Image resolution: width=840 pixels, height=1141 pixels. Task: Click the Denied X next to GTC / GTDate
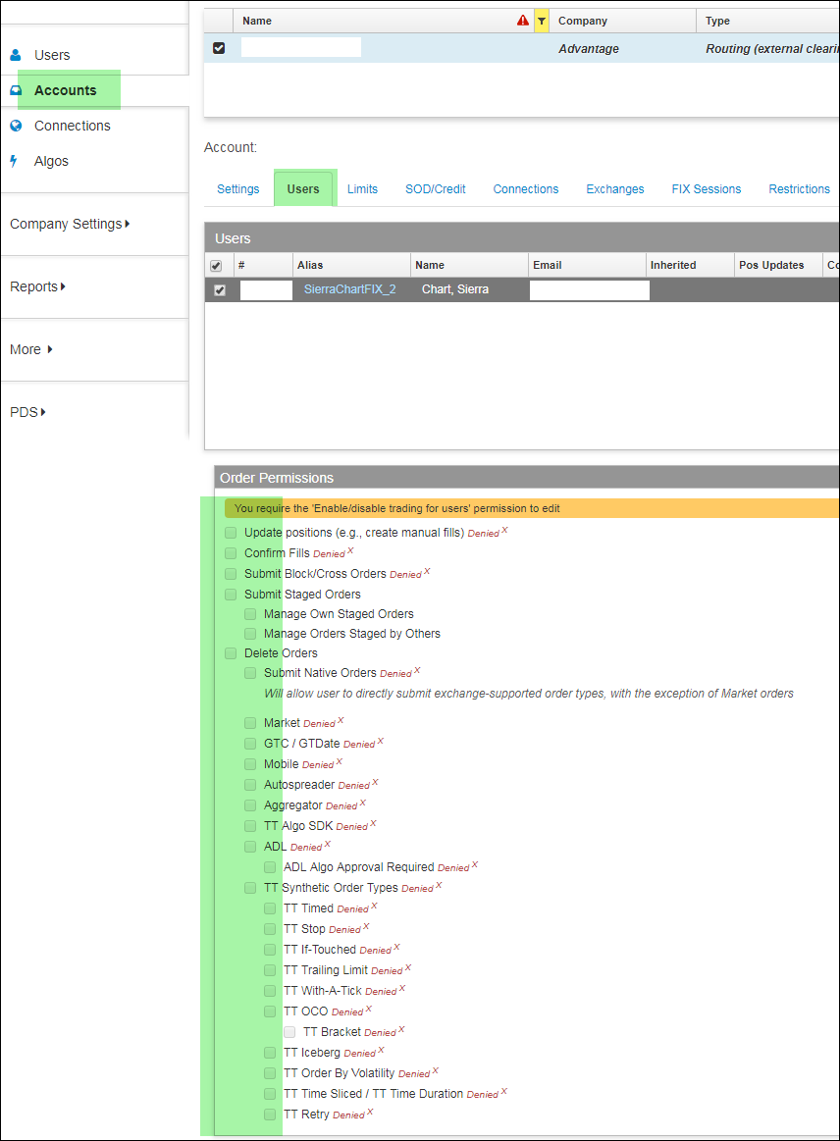363,744
